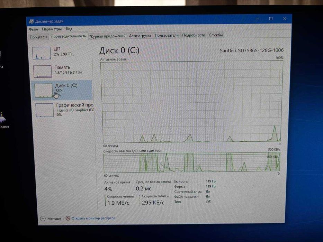Image resolution: width=323 pixels, height=242 pixels.
Task: Click the Task Manager title bar icon
Action: (x=31, y=21)
